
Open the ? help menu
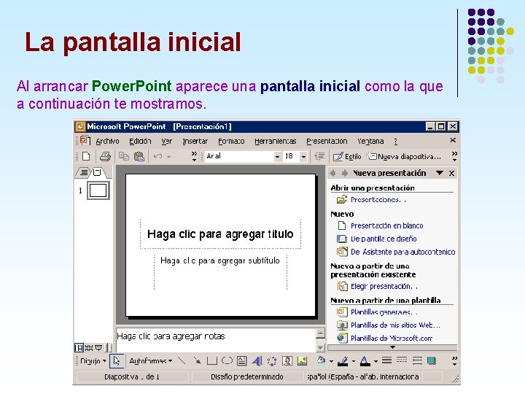pyautogui.click(x=395, y=142)
